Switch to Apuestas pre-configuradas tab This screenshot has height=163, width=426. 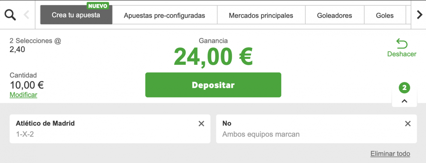(x=164, y=15)
